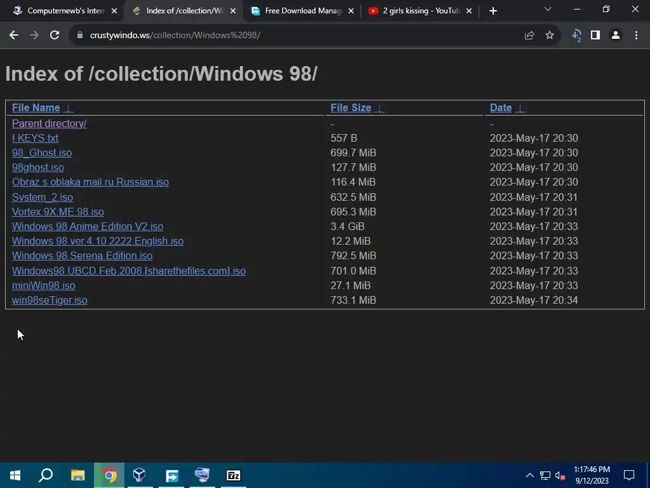The height and width of the screenshot is (488, 650).
Task: Go back to the previous page
Action: (x=14, y=36)
